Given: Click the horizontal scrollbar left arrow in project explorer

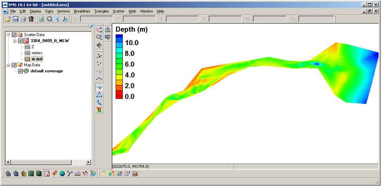Looking at the screenshot, I should click(7, 162).
